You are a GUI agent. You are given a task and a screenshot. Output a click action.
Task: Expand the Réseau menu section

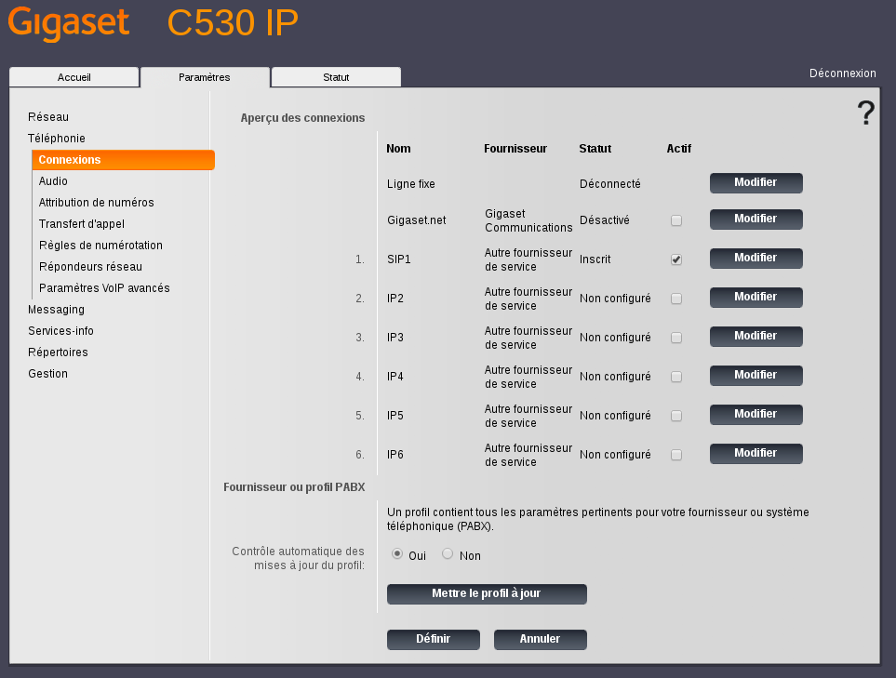click(48, 117)
